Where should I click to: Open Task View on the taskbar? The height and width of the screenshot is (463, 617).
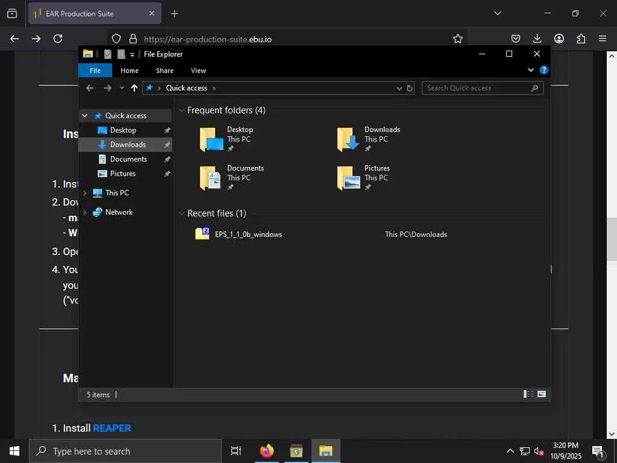tap(236, 451)
